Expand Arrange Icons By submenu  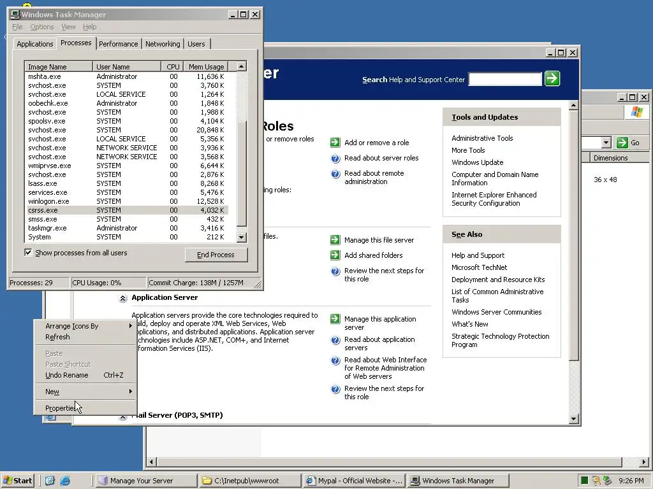(x=85, y=326)
